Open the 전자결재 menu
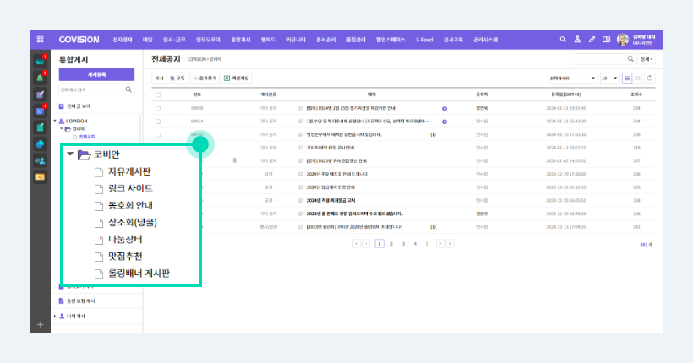 (x=123, y=40)
